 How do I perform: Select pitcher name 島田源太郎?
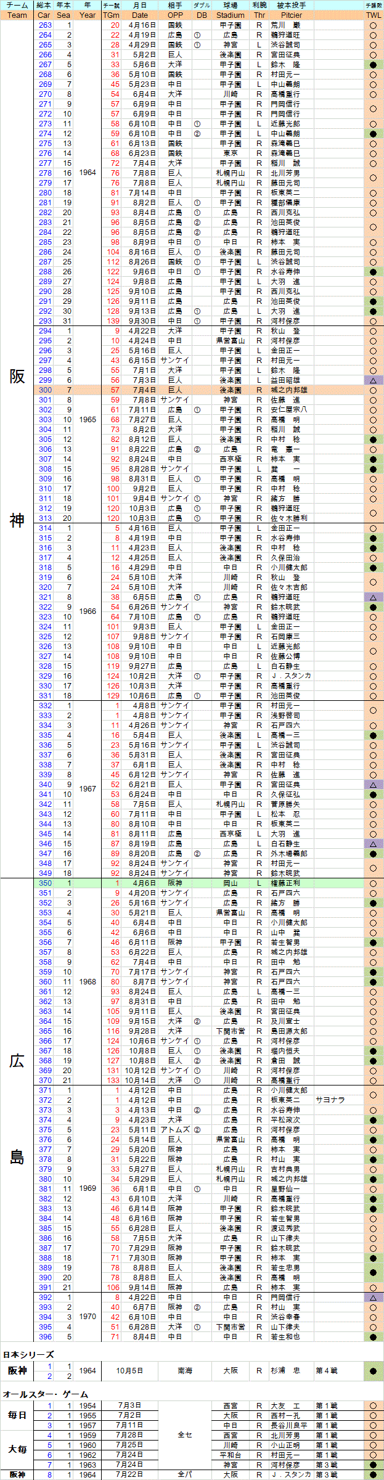click(288, 1031)
